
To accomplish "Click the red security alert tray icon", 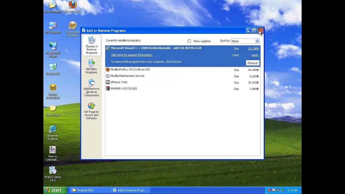I will (x=269, y=190).
